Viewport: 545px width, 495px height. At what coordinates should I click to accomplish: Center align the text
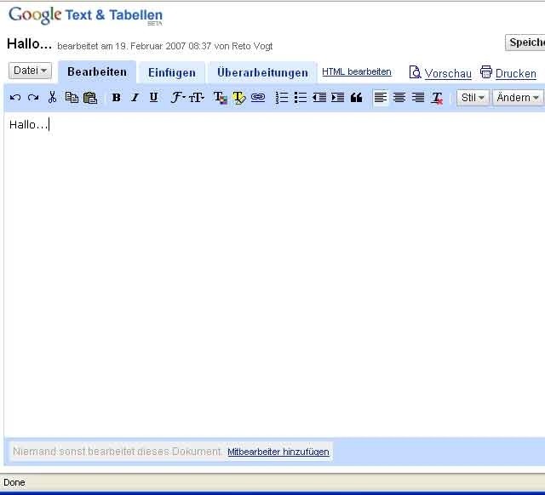[399, 98]
